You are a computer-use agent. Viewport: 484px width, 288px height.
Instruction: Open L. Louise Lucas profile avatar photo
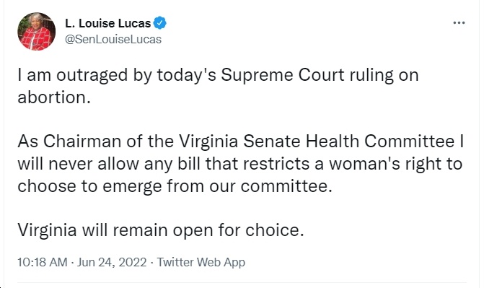click(37, 31)
